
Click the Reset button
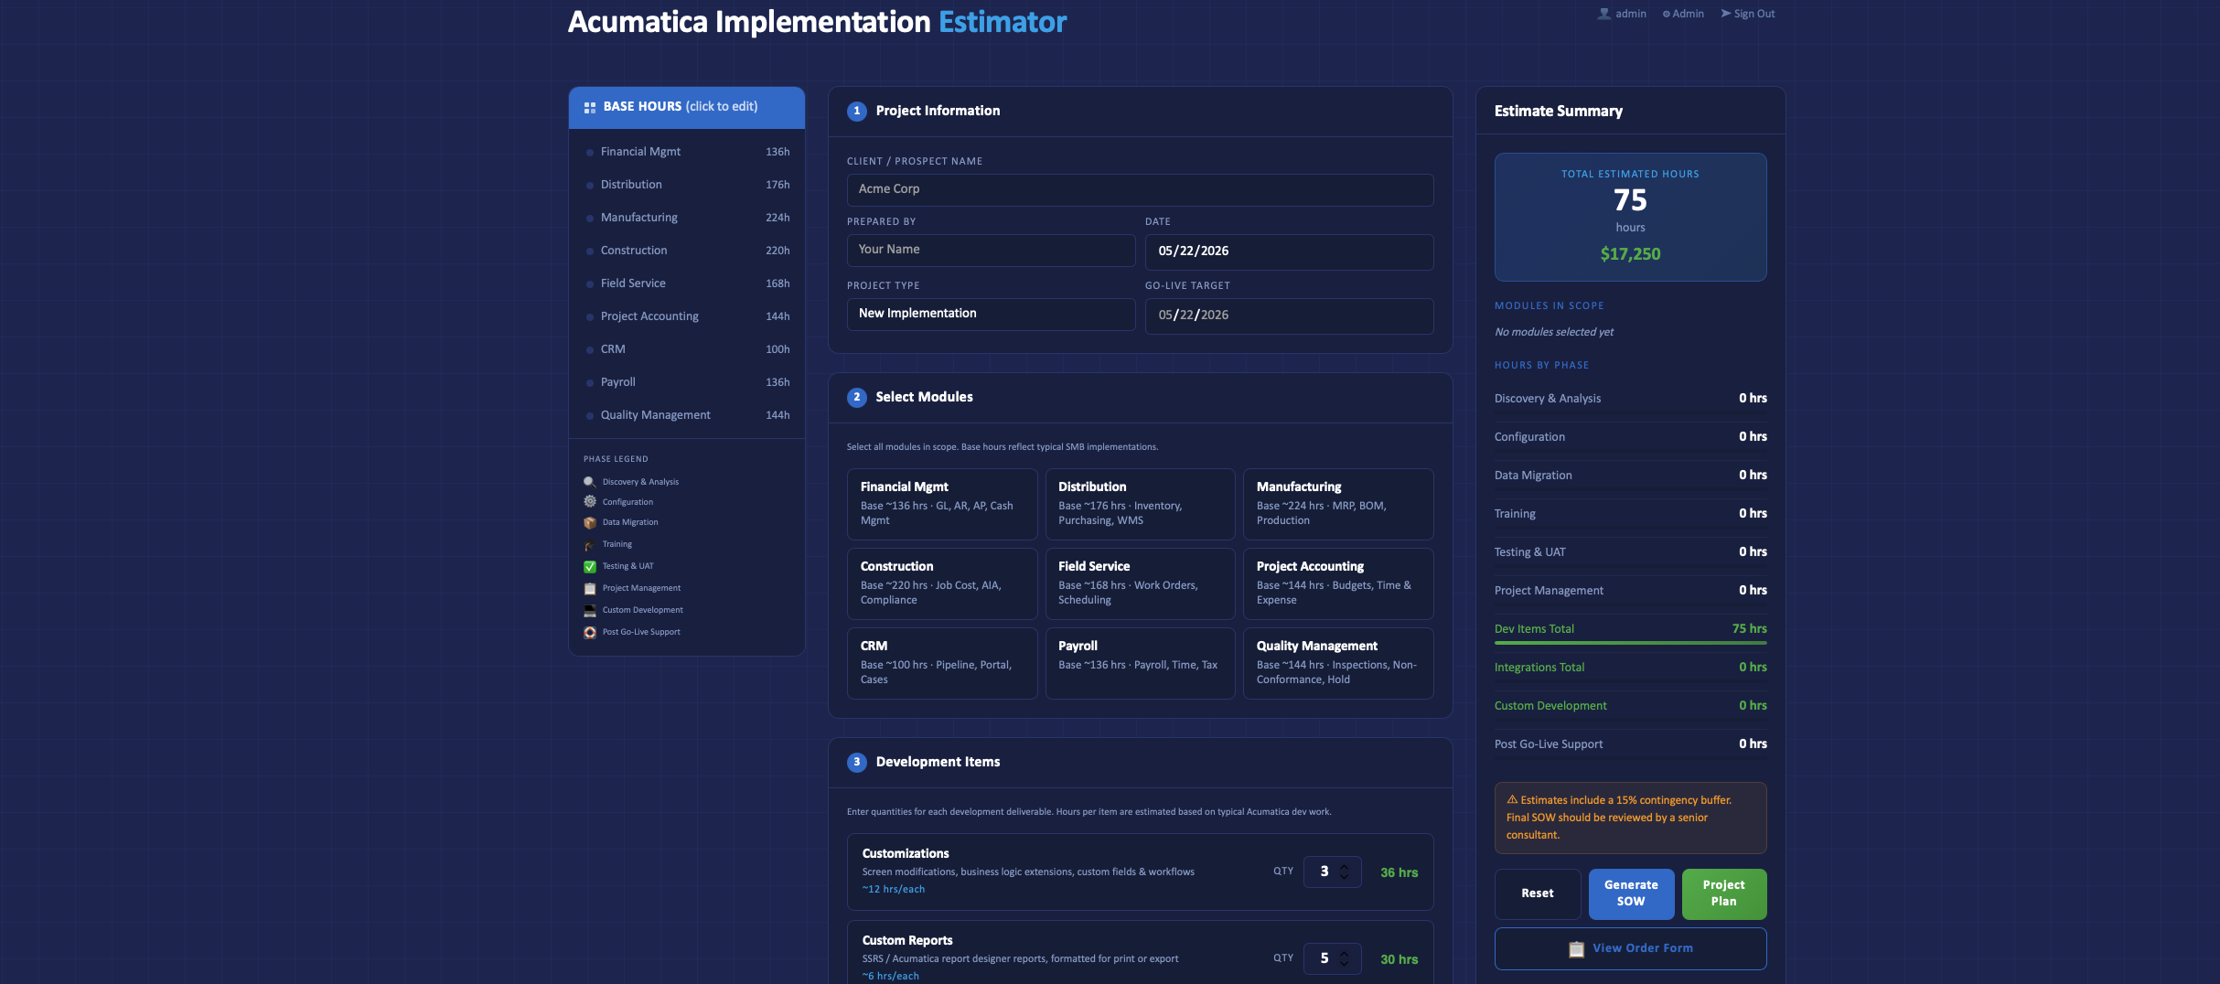click(1538, 894)
